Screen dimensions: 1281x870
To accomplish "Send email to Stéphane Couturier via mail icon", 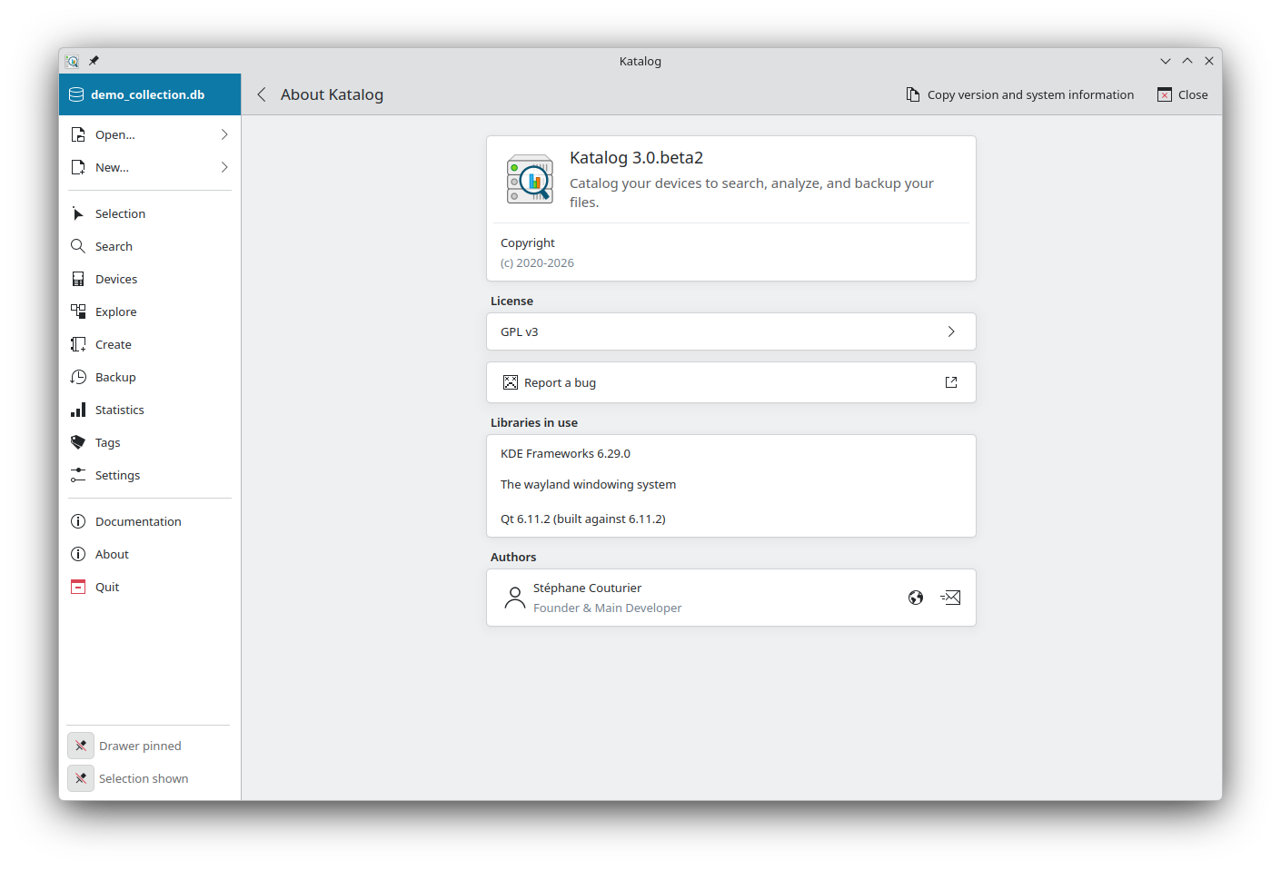I will click(950, 598).
